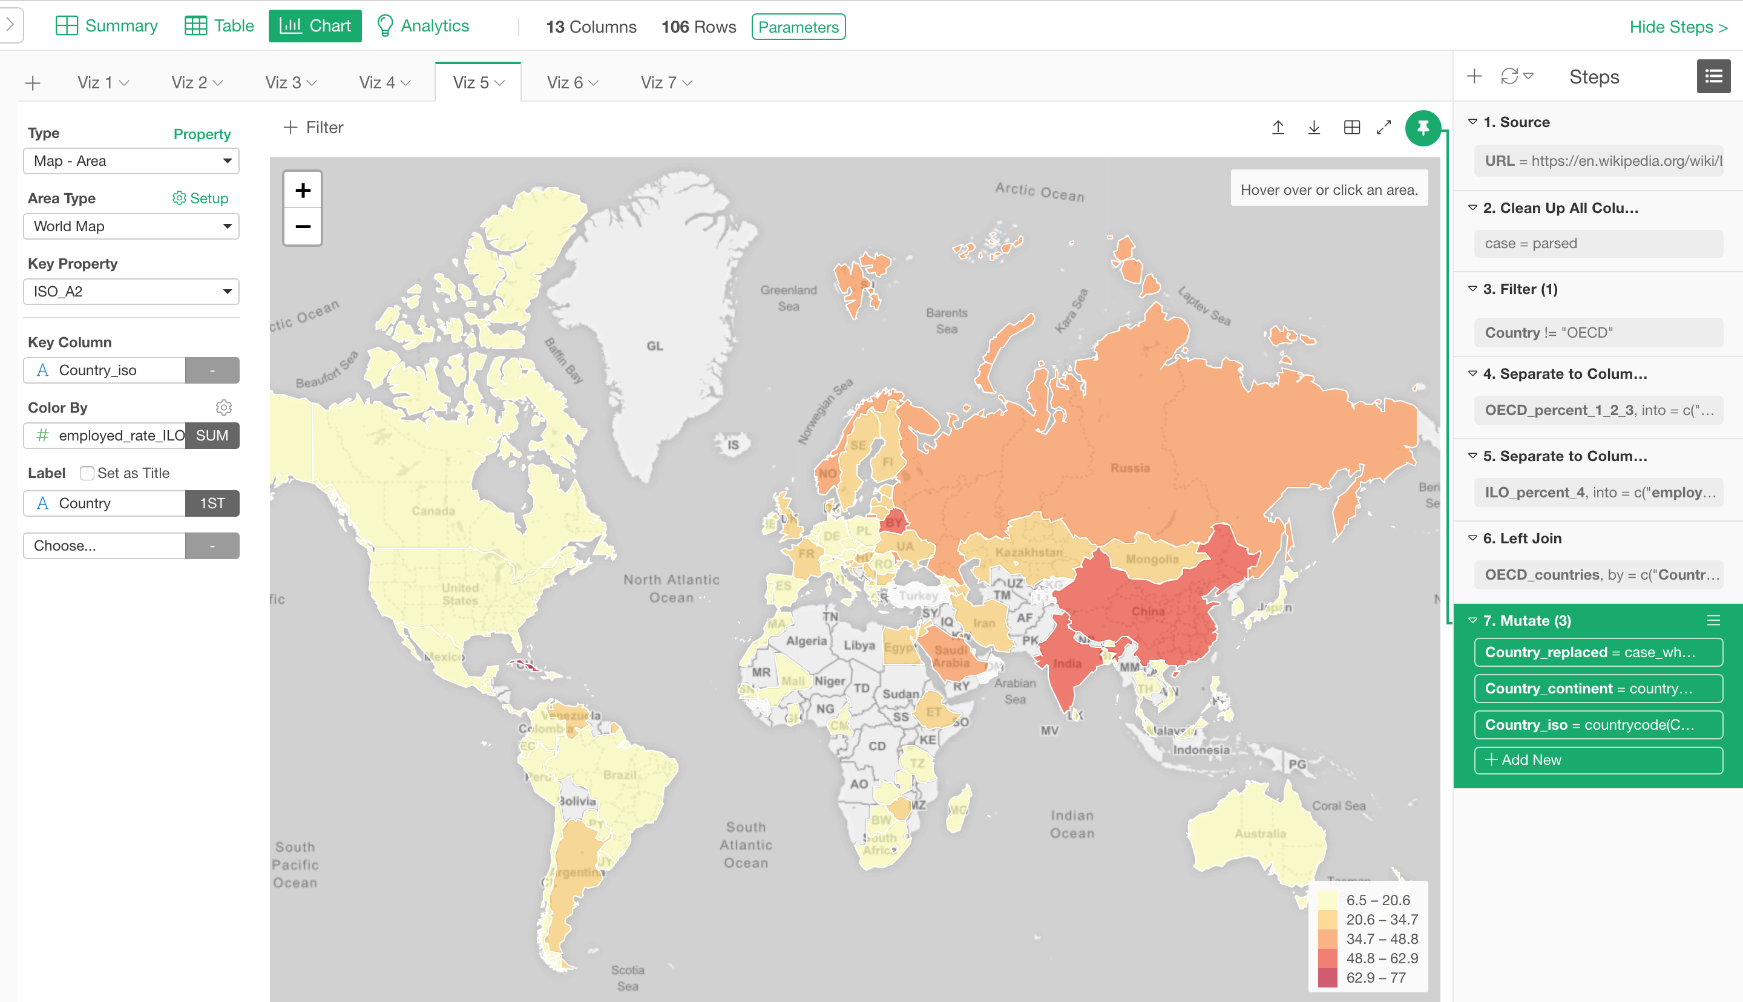Click the Parameters button
This screenshot has height=1002, width=1743.
(x=798, y=27)
